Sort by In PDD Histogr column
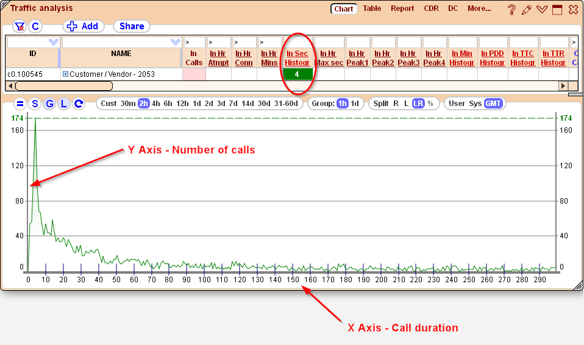Viewport: 584px width, 345px height. 493,58
